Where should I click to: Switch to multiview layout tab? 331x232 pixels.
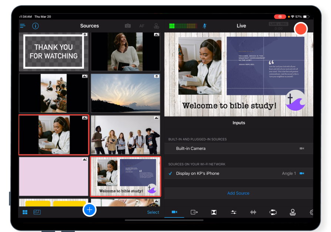pyautogui.click(x=37, y=212)
